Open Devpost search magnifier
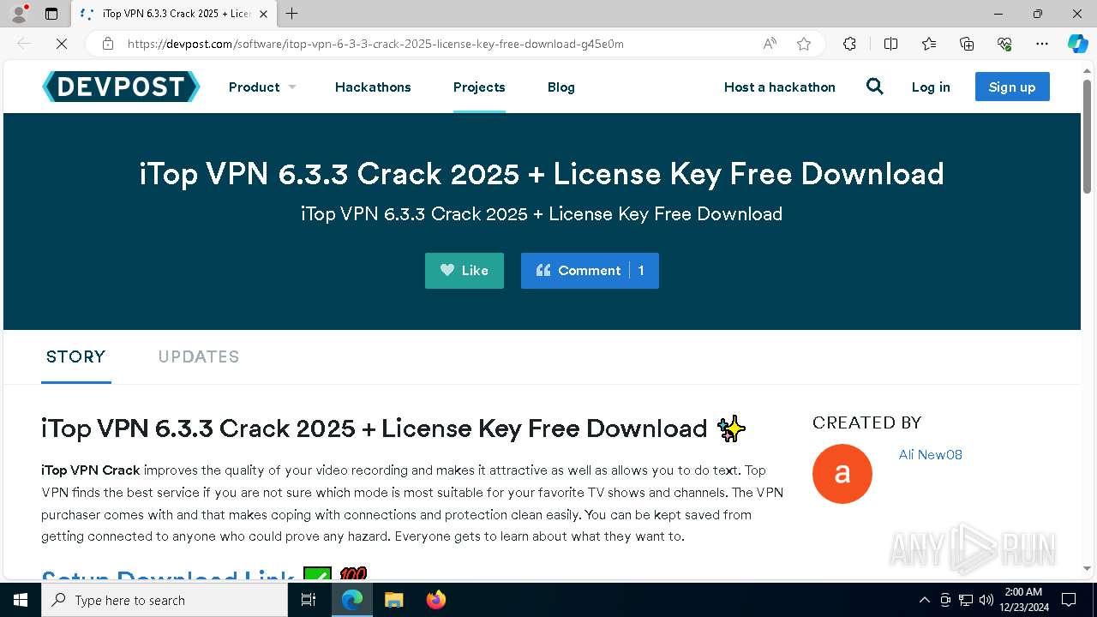The image size is (1097, 617). [x=875, y=87]
